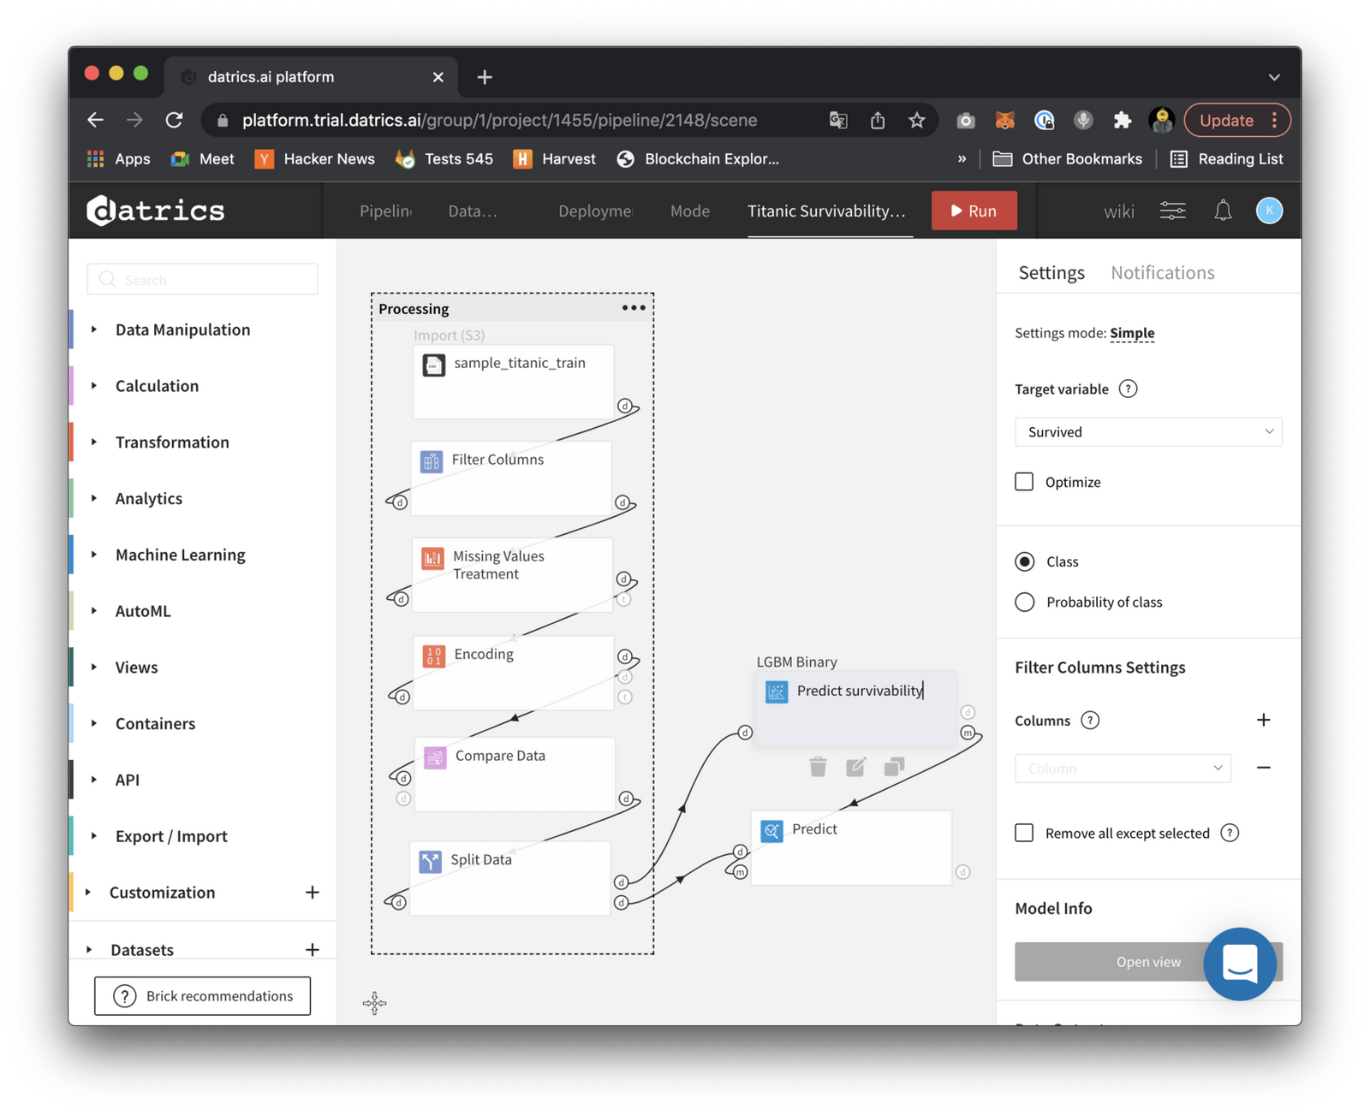The width and height of the screenshot is (1370, 1116).
Task: Click the Predict brick icon
Action: tap(771, 829)
